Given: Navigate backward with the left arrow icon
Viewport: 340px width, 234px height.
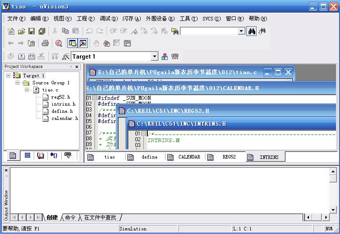Looking at the screenshot, I should click(11, 43).
